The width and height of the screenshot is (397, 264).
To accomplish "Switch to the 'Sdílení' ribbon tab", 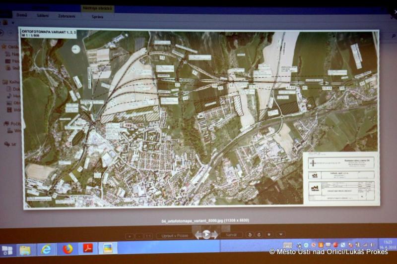I will coord(43,16).
